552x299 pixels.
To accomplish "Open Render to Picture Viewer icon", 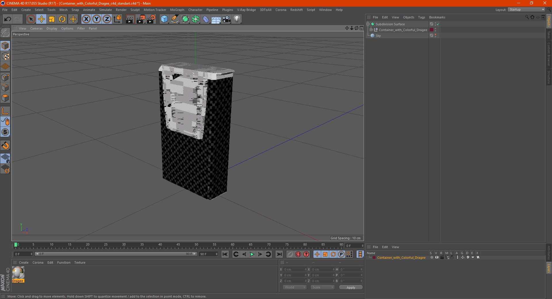I will point(141,19).
